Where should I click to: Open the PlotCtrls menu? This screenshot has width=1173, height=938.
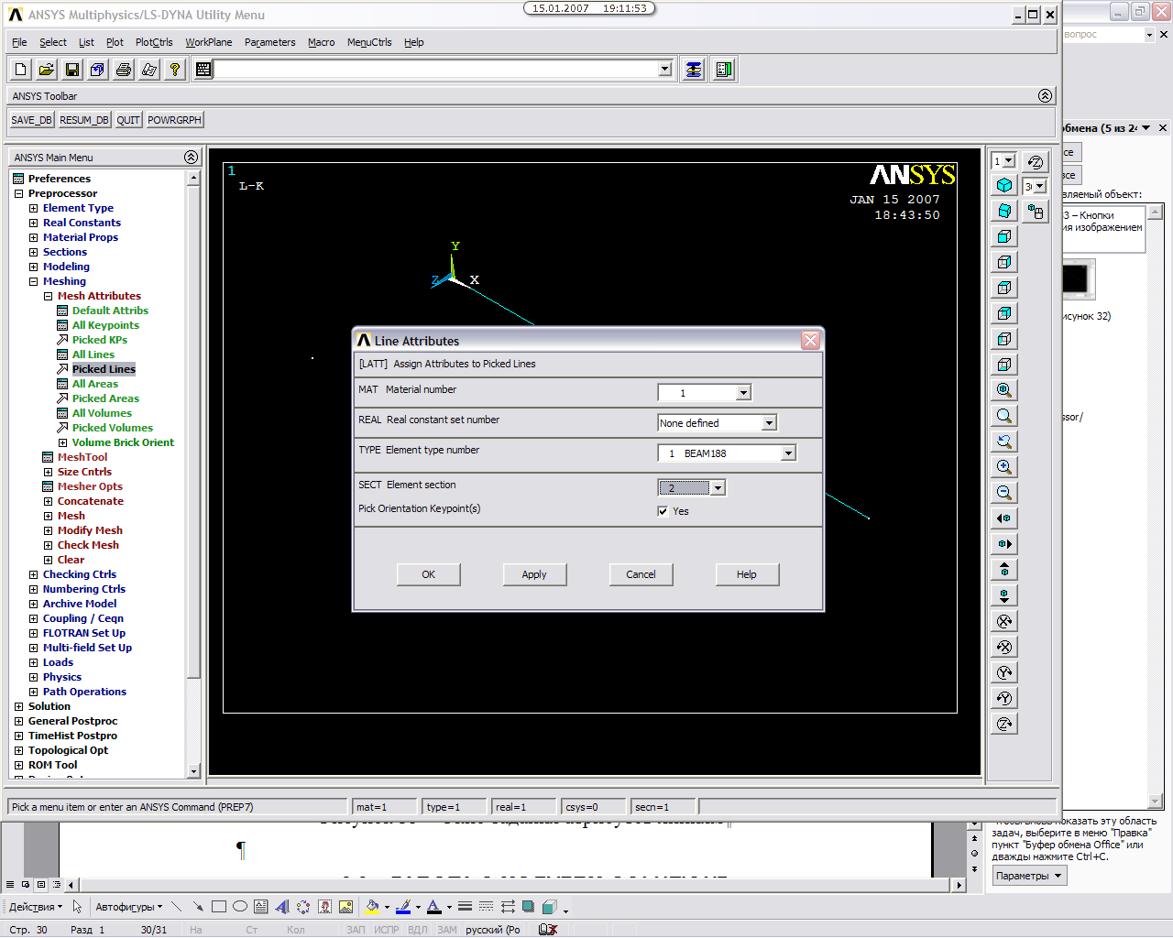point(154,42)
